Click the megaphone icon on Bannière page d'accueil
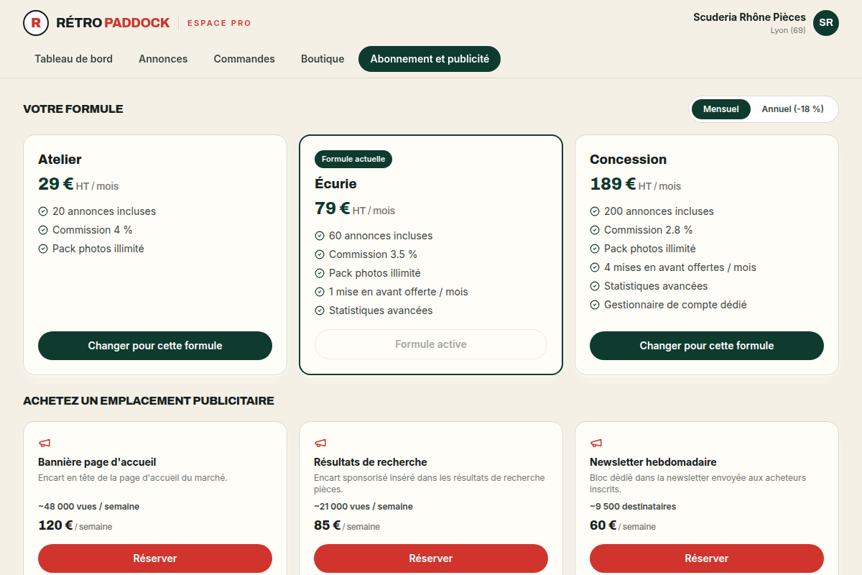 (x=44, y=443)
